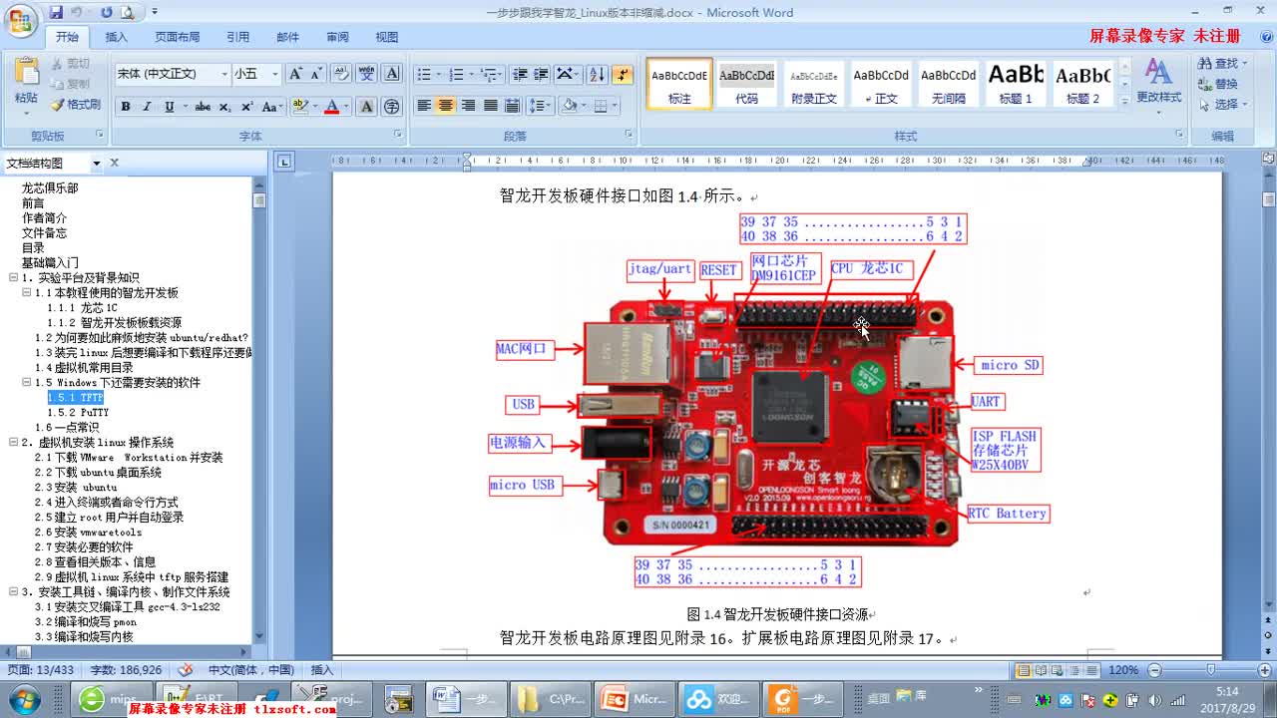Open the References (引用) tab
1277x718 pixels.
237,37
